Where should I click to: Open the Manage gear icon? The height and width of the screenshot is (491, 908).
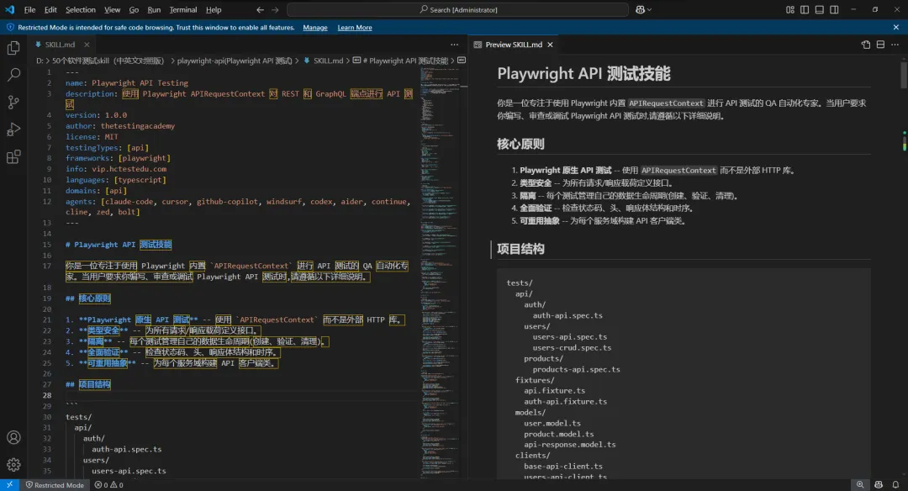[x=13, y=464]
